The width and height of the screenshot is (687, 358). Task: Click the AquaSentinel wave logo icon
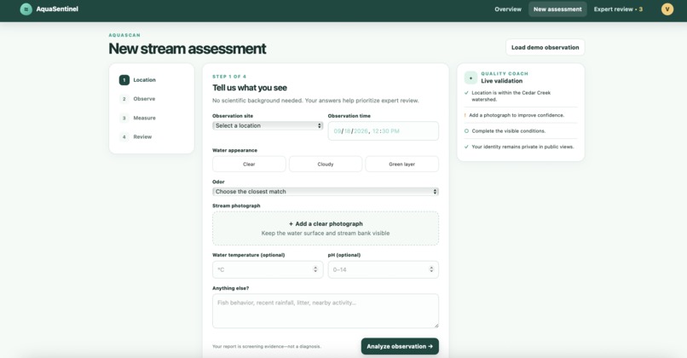tap(26, 9)
